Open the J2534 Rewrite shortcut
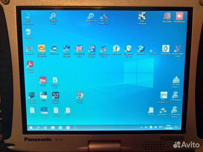The image size is (203, 152). pyautogui.click(x=175, y=96)
